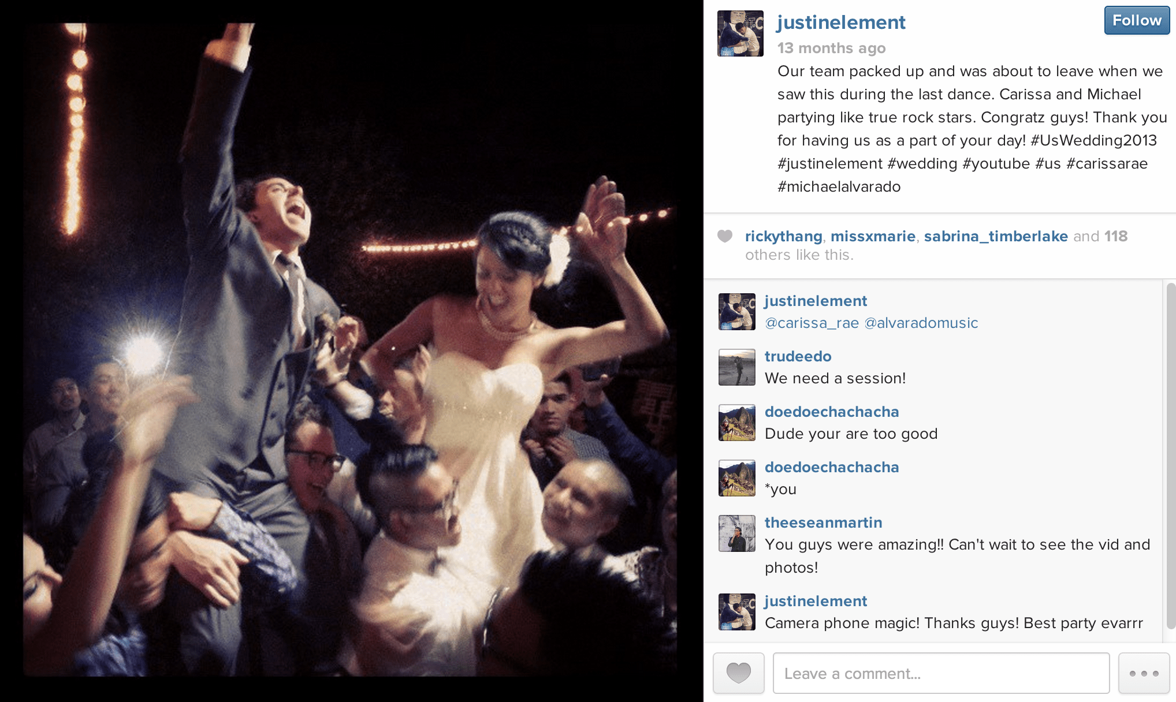Open the @carissa_rae mention
Screen dimensions: 1176x702
[812, 323]
